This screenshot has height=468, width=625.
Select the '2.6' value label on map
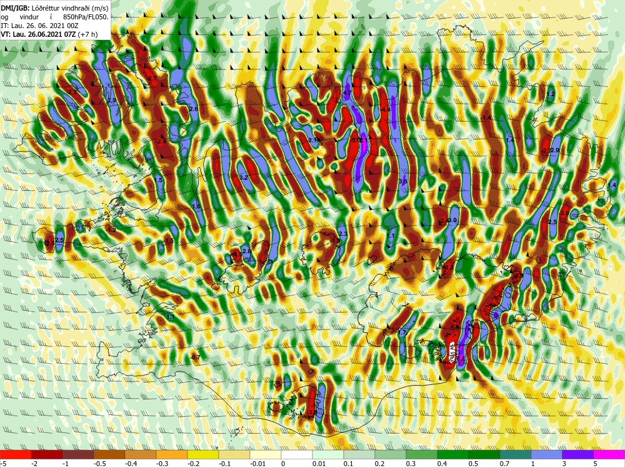click(x=194, y=109)
